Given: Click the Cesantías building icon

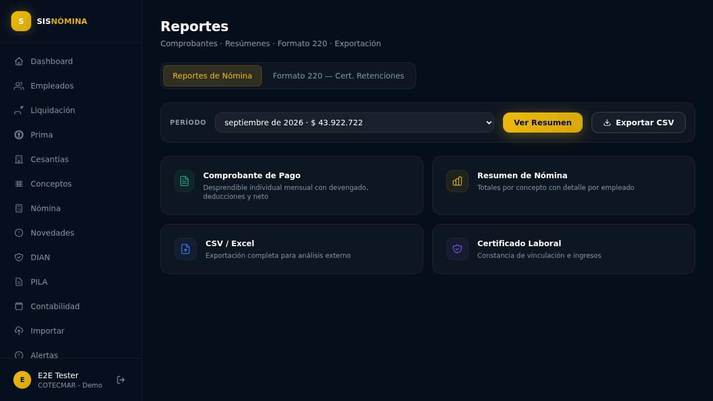Looking at the screenshot, I should click(19, 159).
